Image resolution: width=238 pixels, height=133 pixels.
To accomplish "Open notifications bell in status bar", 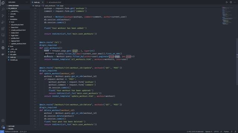I will [235, 132].
